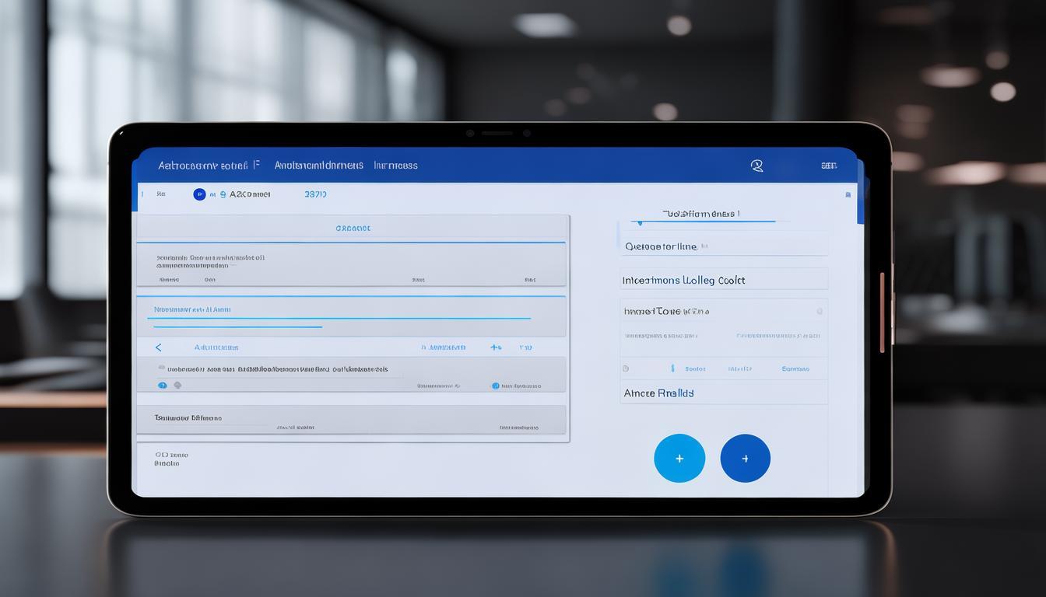Click the 'Qeooaetoriline' input field
The image size is (1046, 597).
[x=723, y=246]
